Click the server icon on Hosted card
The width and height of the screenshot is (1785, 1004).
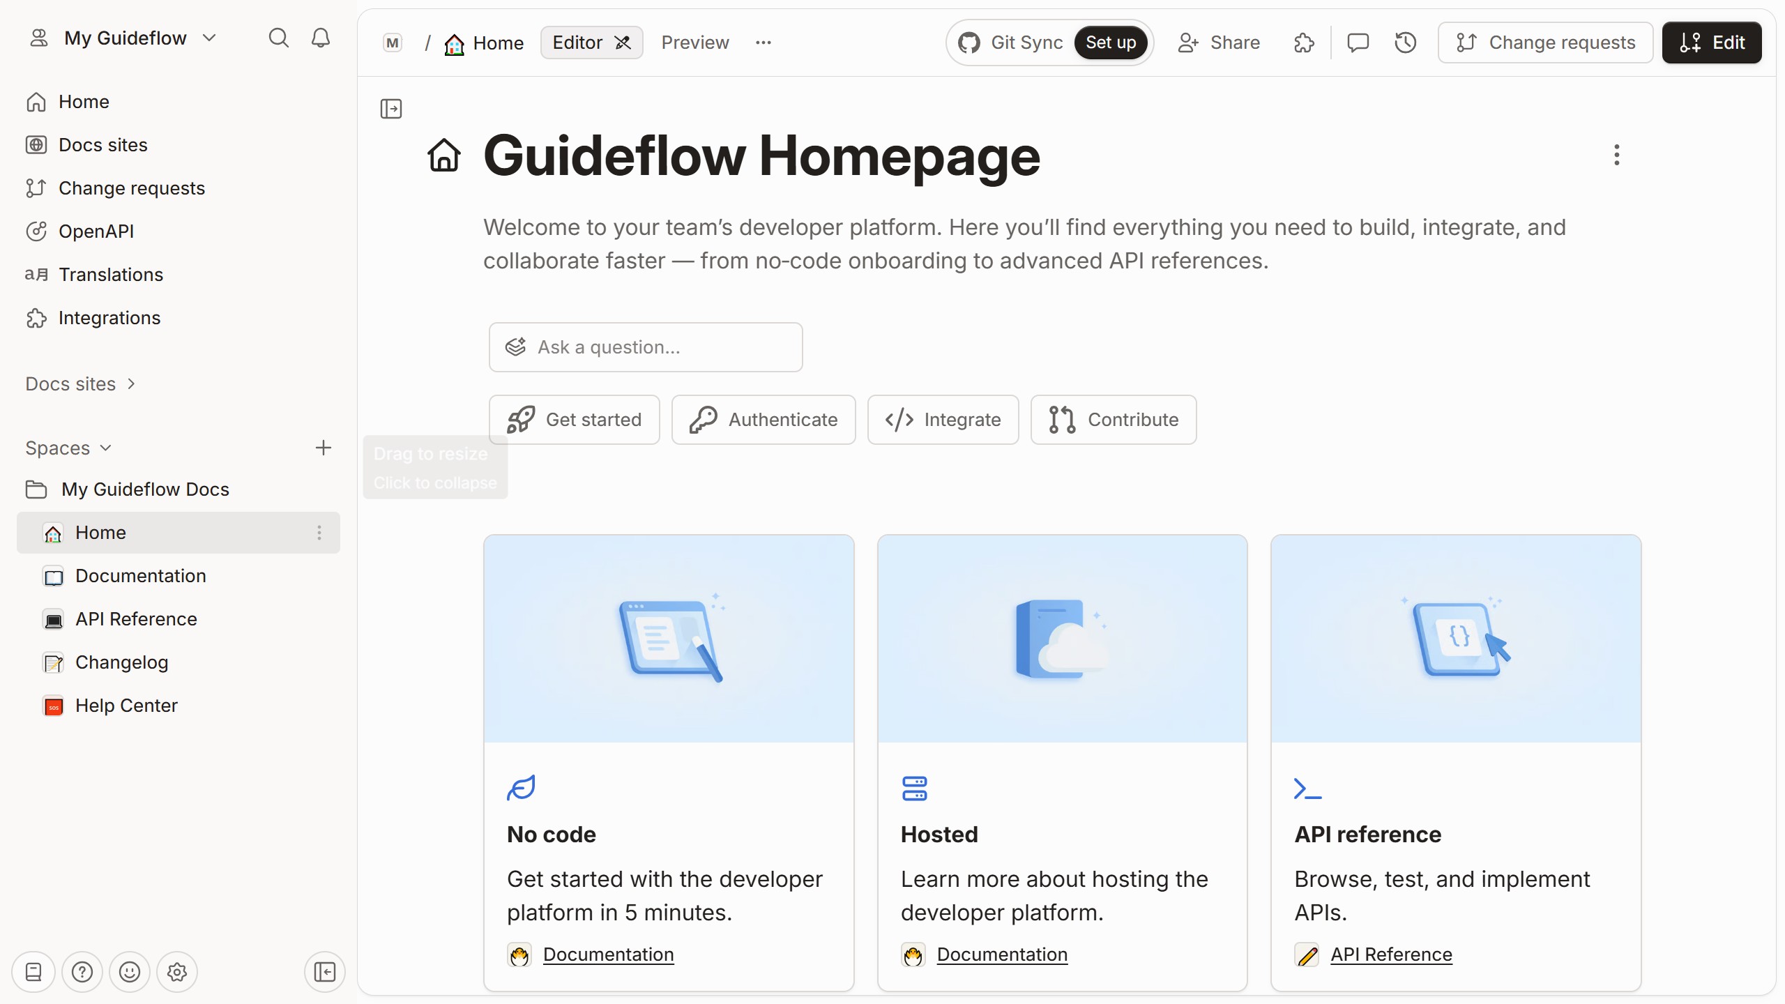(x=914, y=789)
